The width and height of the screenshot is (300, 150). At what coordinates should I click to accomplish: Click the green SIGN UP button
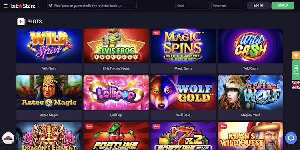coord(282,6)
